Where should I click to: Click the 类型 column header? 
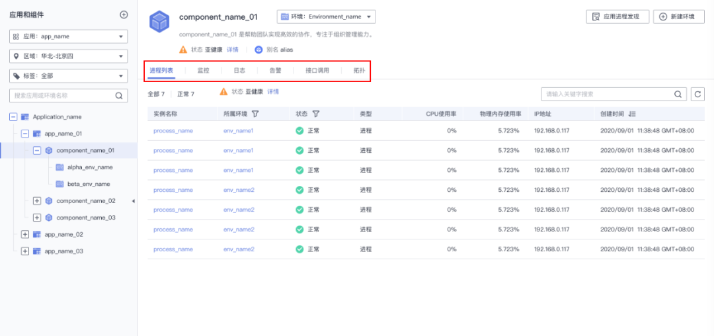tap(366, 114)
